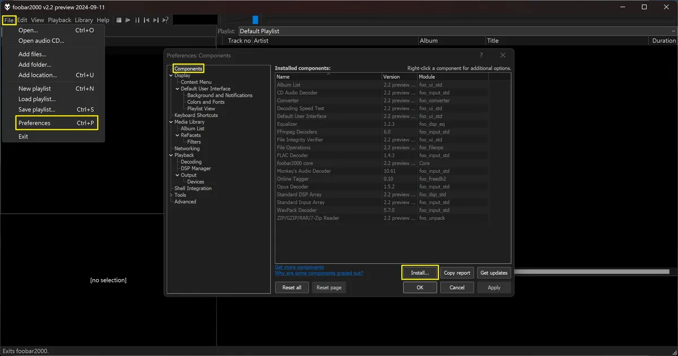Open the Edit menu
The image size is (678, 356).
click(x=22, y=20)
